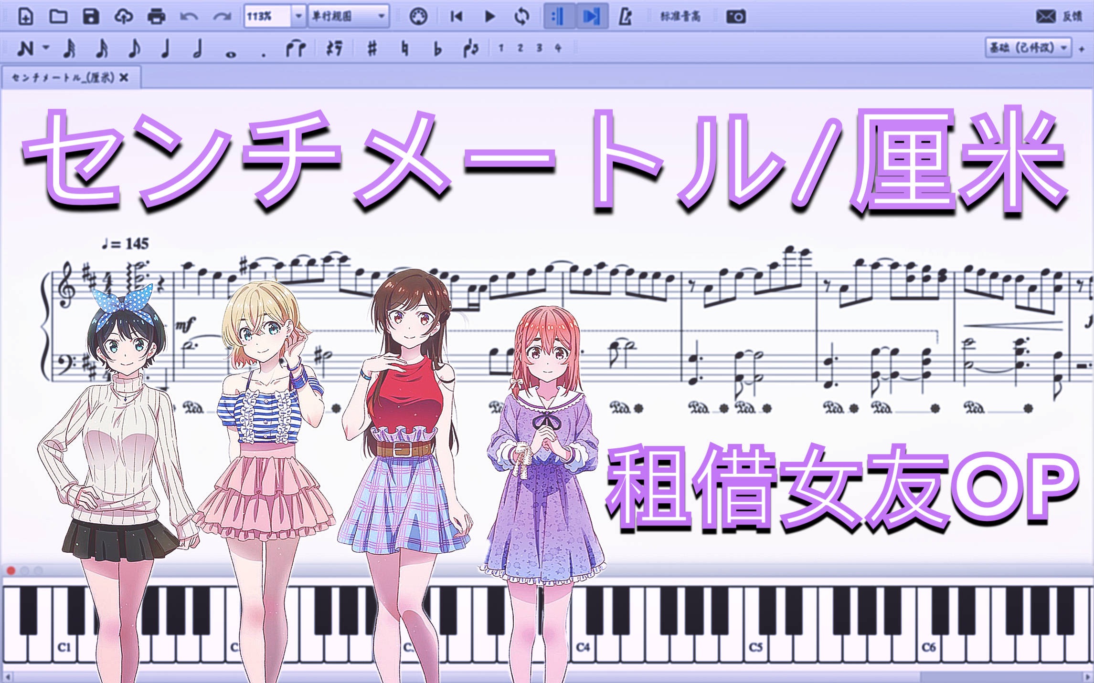Start playback with the play button
Viewport: 1094px width, 683px height.
click(489, 17)
